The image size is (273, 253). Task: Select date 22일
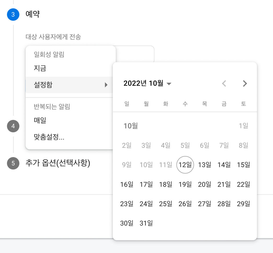pos(243,184)
